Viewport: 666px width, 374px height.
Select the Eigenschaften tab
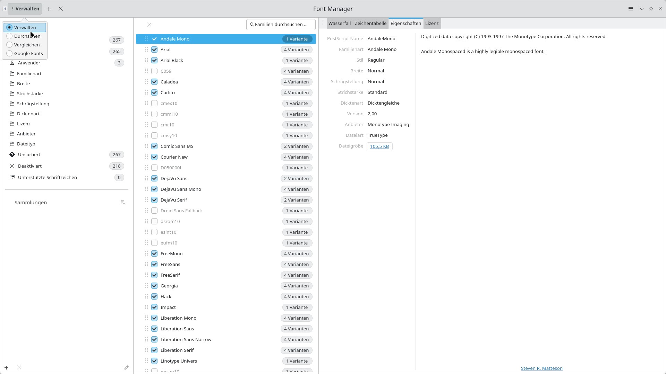click(x=406, y=24)
